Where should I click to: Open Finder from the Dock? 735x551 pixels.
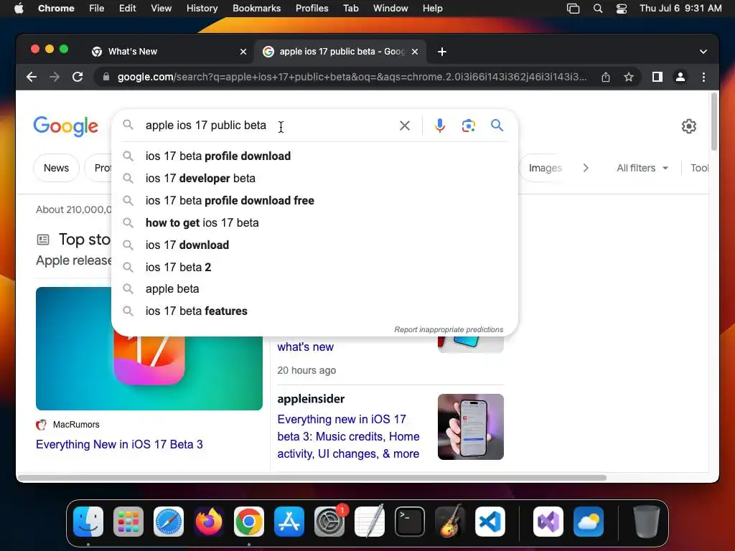tap(88, 522)
